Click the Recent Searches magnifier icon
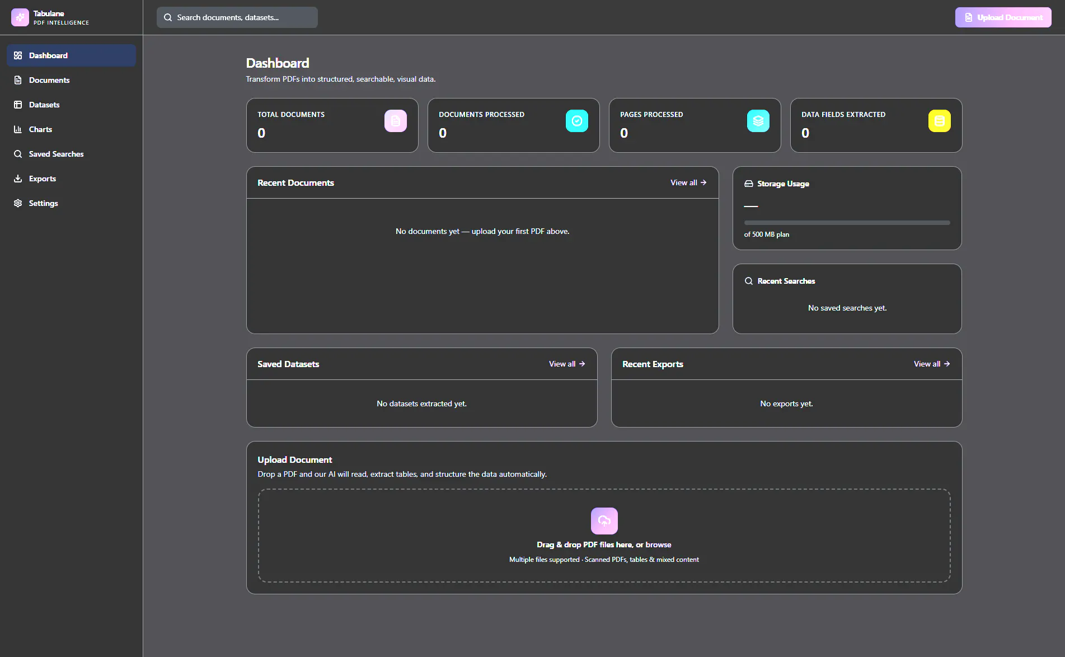Viewport: 1065px width, 657px height. pyautogui.click(x=749, y=281)
